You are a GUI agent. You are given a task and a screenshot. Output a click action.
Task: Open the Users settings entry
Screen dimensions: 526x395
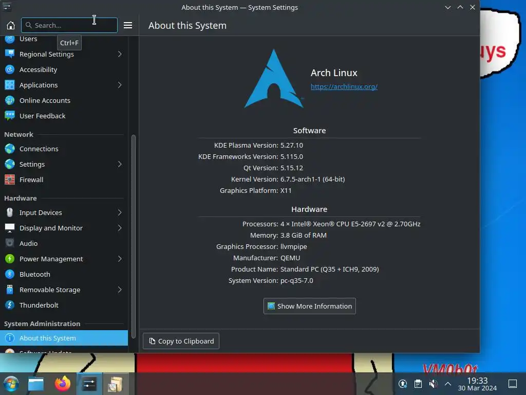[x=64, y=39]
